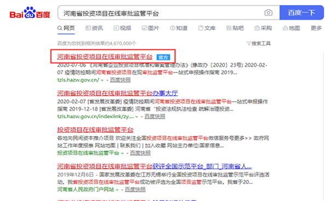Open 百度快照 for 获评全国示范平台 result
The image size is (327, 201).
click(x=135, y=189)
